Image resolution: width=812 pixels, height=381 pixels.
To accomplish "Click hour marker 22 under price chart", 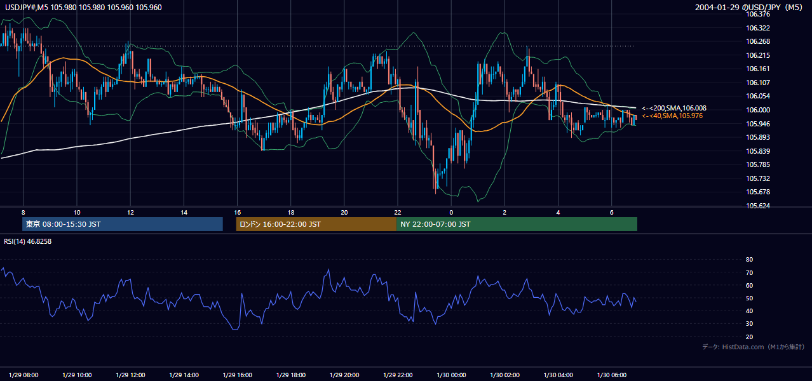I will 397,212.
